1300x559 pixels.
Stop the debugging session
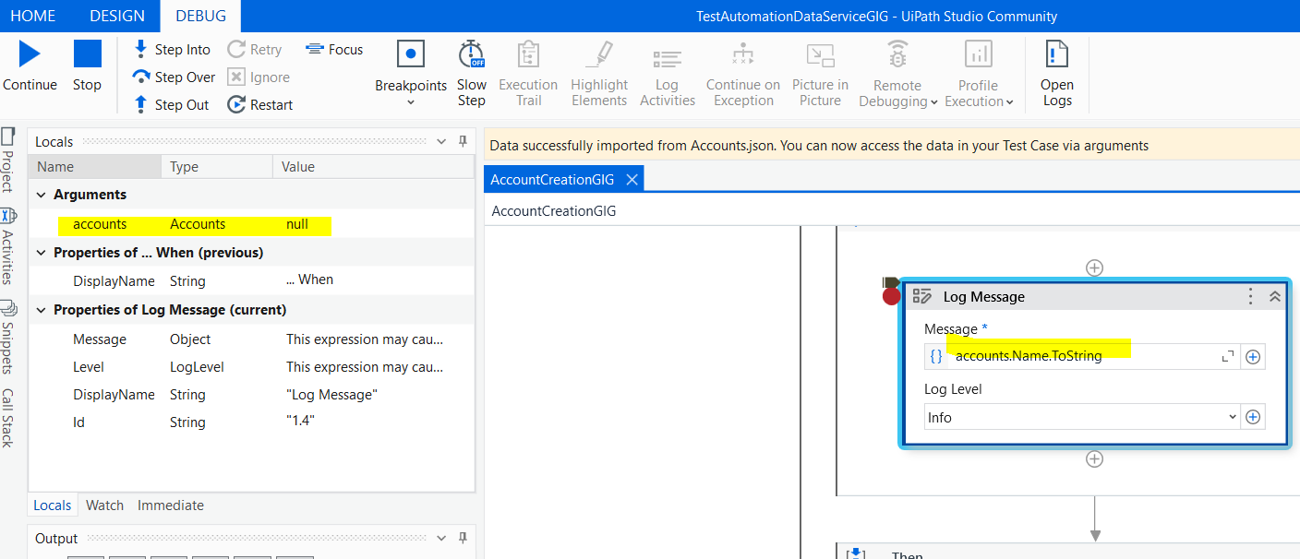(x=87, y=54)
